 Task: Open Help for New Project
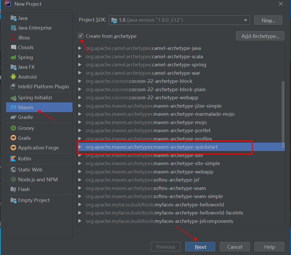pyautogui.click(x=269, y=247)
